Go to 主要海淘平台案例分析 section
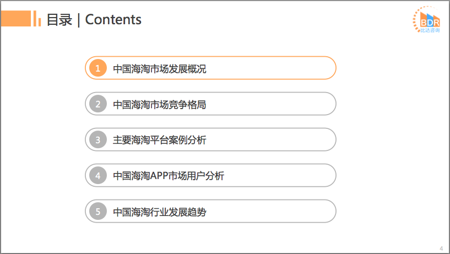The image size is (450, 254). coord(159,140)
